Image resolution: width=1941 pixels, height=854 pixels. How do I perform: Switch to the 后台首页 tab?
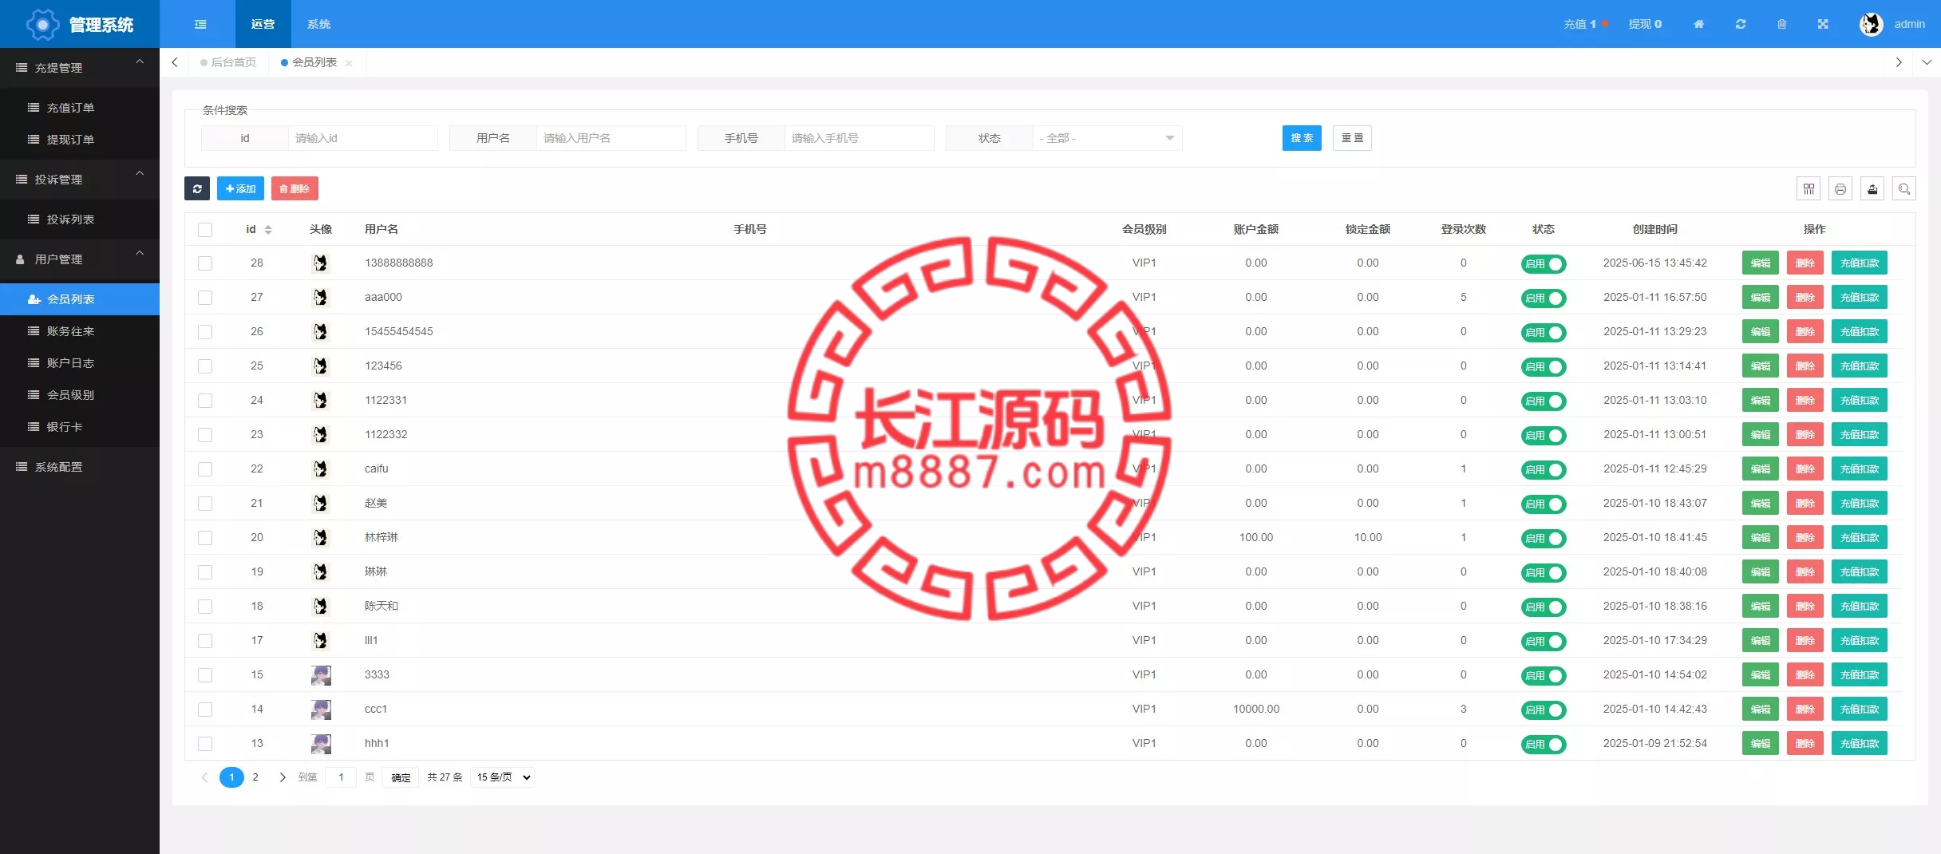click(x=228, y=62)
